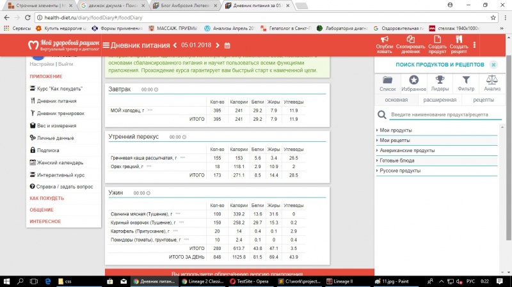This screenshot has width=512, height=287.
Task: Expand the Мои продукты category
Action: pos(396,130)
